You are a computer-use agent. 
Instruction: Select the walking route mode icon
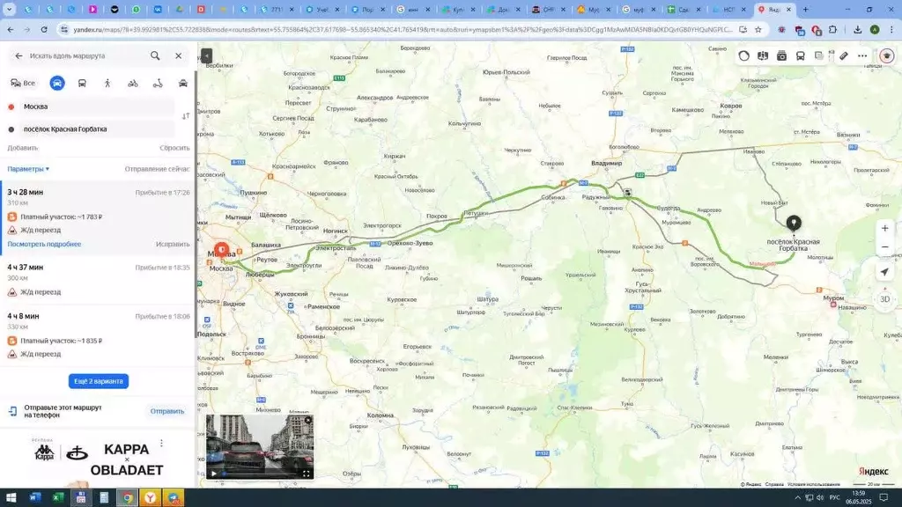pos(107,84)
